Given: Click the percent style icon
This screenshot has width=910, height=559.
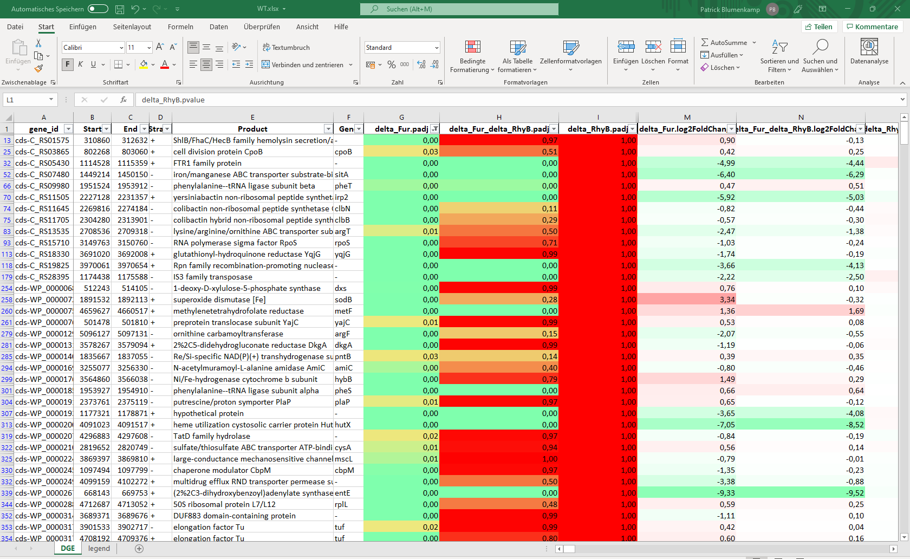Looking at the screenshot, I should pyautogui.click(x=391, y=64).
